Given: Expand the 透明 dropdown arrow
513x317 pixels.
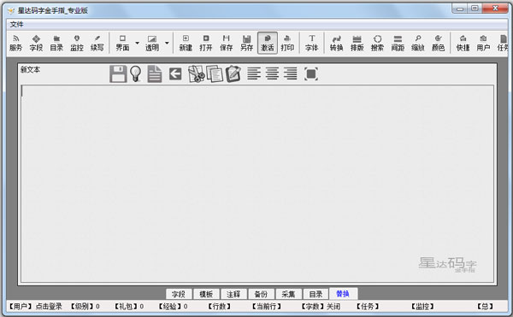Looking at the screenshot, I should tap(167, 43).
